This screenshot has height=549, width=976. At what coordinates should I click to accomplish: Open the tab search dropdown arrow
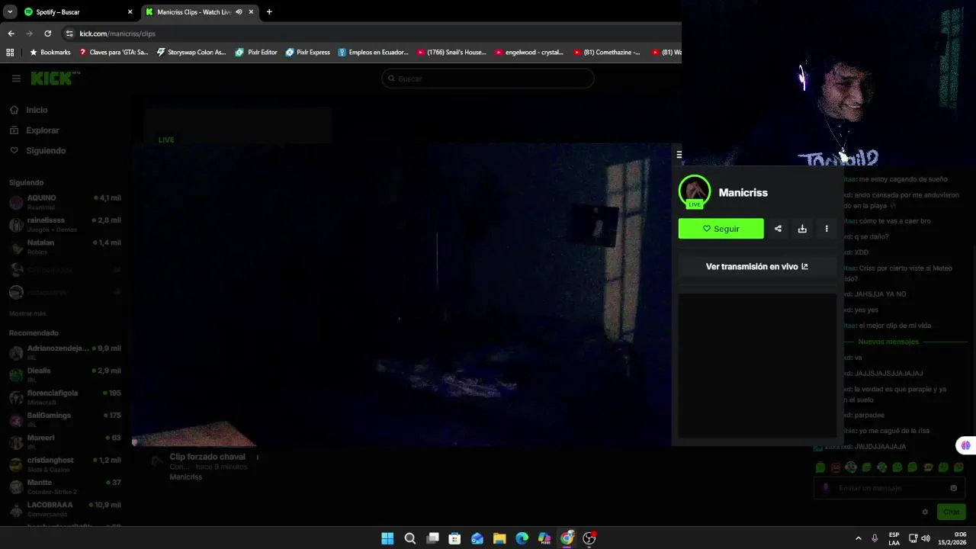click(10, 11)
